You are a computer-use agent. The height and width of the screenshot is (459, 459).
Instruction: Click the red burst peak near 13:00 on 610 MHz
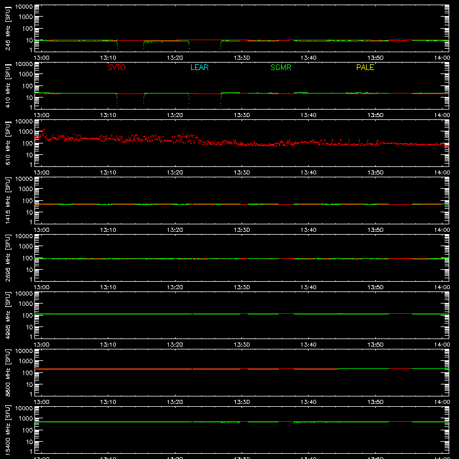pos(44,130)
